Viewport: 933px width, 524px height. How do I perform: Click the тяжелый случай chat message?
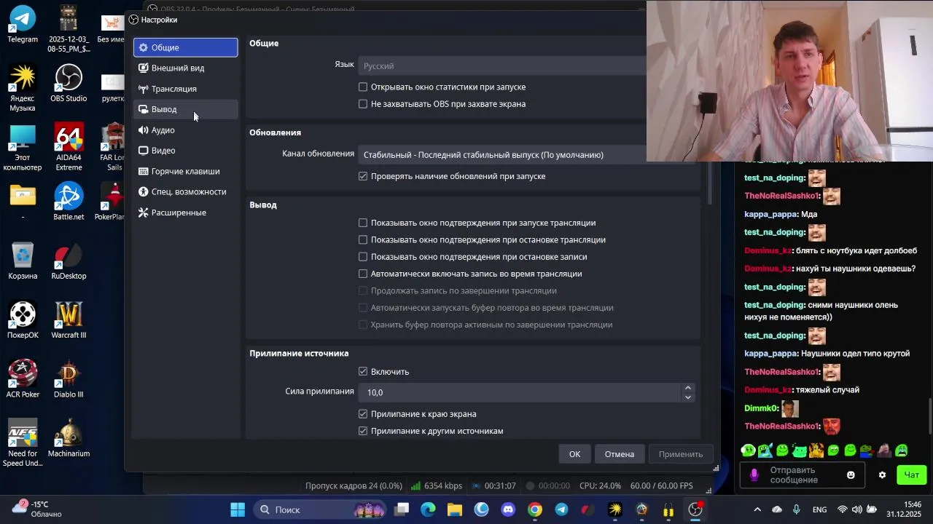click(x=827, y=390)
